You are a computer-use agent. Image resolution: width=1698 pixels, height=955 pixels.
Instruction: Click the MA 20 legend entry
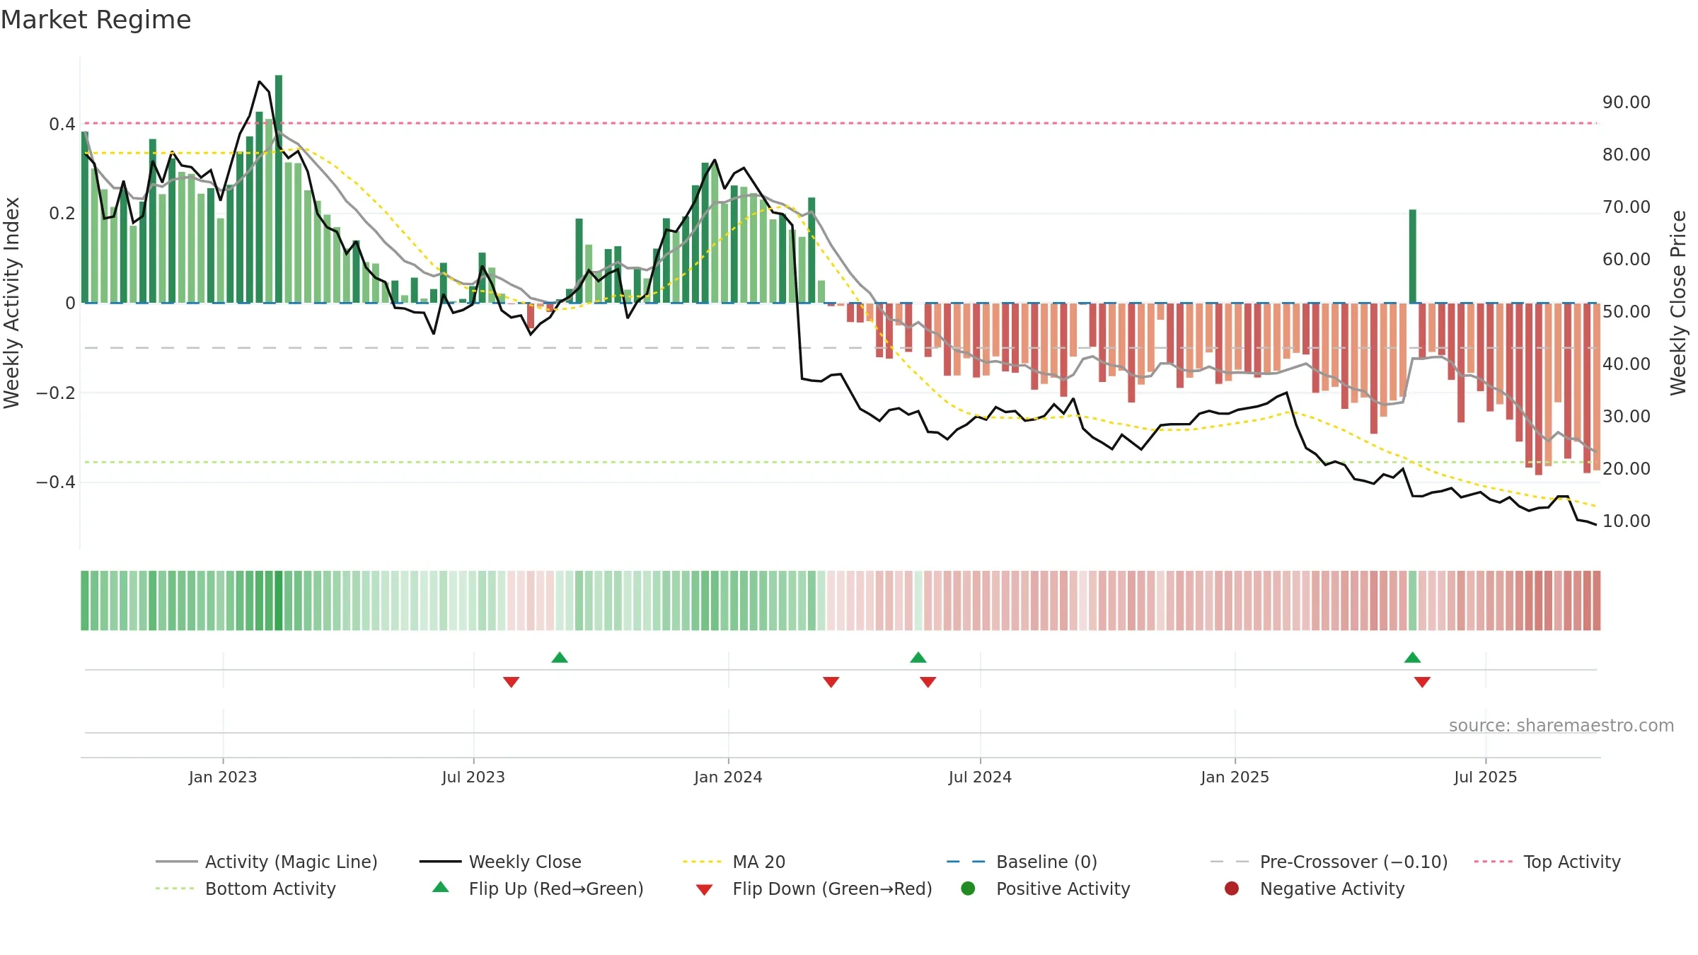734,862
